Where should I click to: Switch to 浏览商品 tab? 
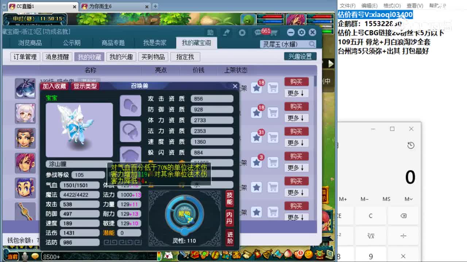pyautogui.click(x=30, y=43)
